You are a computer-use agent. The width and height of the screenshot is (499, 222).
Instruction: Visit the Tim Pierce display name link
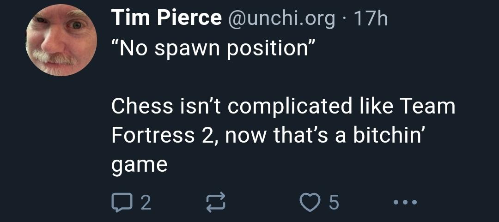point(166,18)
